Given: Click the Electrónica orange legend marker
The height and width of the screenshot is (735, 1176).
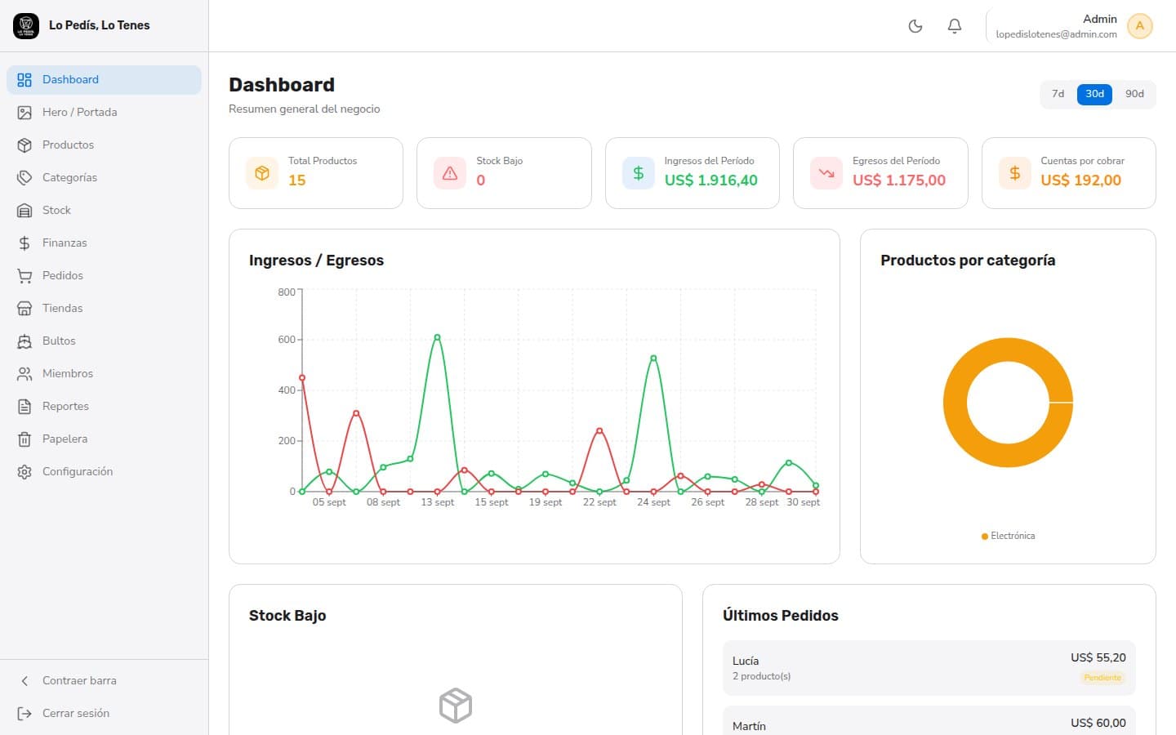Looking at the screenshot, I should [984, 537].
